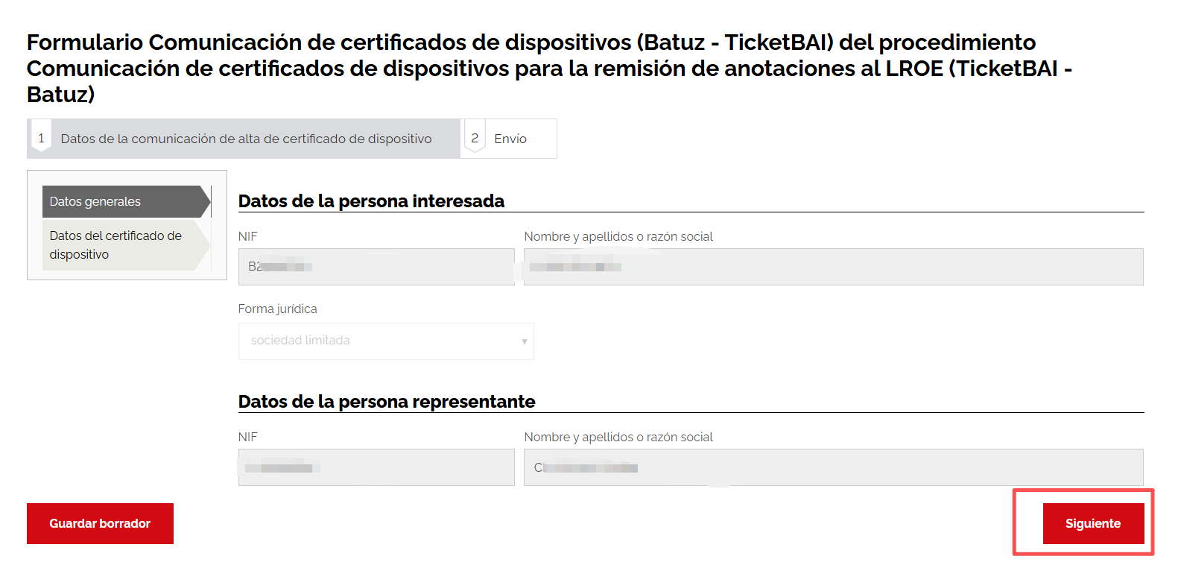This screenshot has width=1178, height=565.
Task: Click the Siguiente button
Action: [x=1092, y=523]
